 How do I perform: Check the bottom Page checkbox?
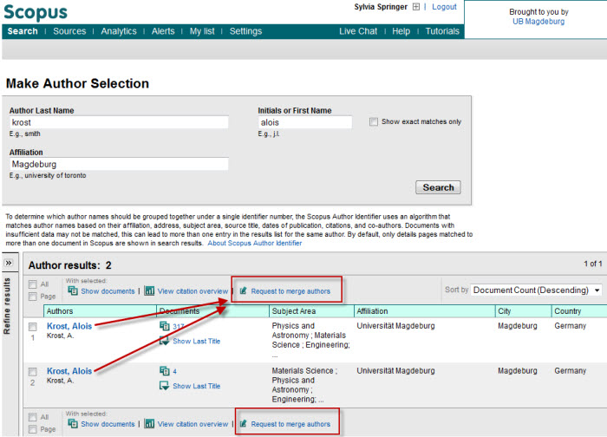[x=33, y=429]
